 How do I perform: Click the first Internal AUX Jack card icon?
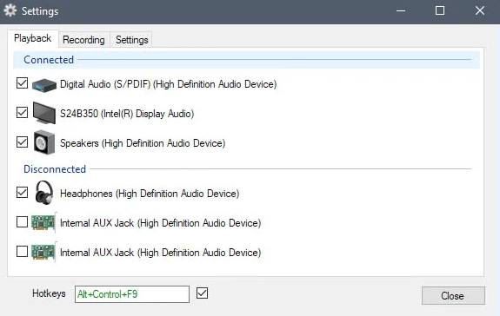pos(43,222)
